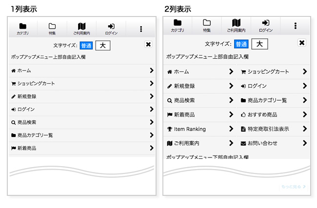The image size is (317, 208).
Task: Open ご利用案内 item in 2列表示 menu grid
Action: tap(199, 143)
